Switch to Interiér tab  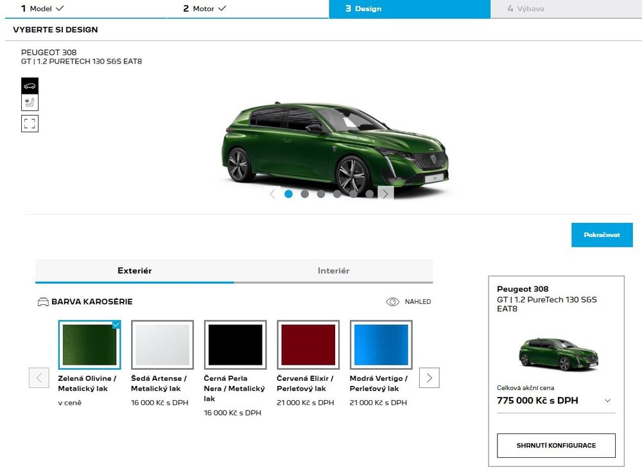tap(333, 271)
